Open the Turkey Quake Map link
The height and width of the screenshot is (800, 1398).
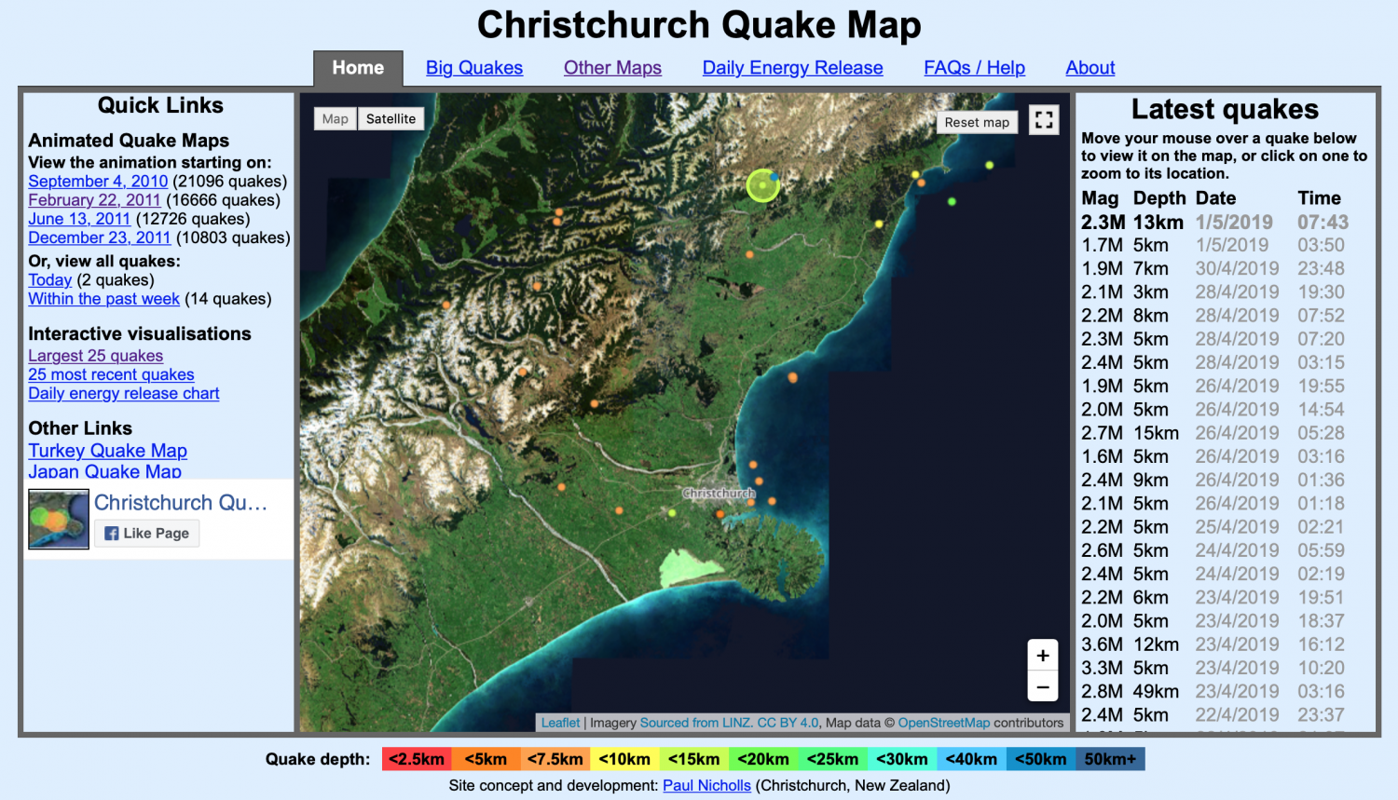pyautogui.click(x=108, y=451)
